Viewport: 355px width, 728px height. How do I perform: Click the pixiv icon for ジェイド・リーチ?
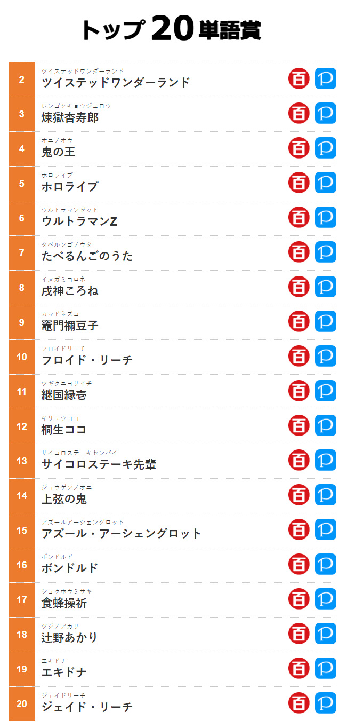pos(326,703)
